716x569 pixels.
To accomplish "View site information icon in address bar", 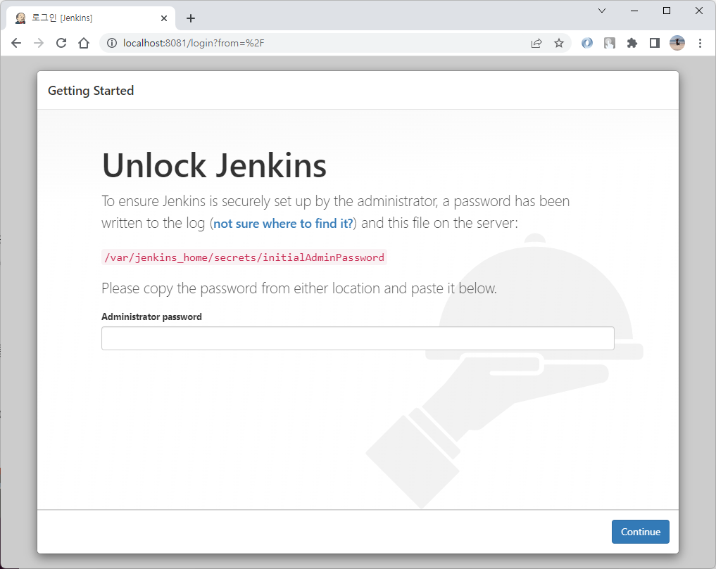I will pos(111,43).
